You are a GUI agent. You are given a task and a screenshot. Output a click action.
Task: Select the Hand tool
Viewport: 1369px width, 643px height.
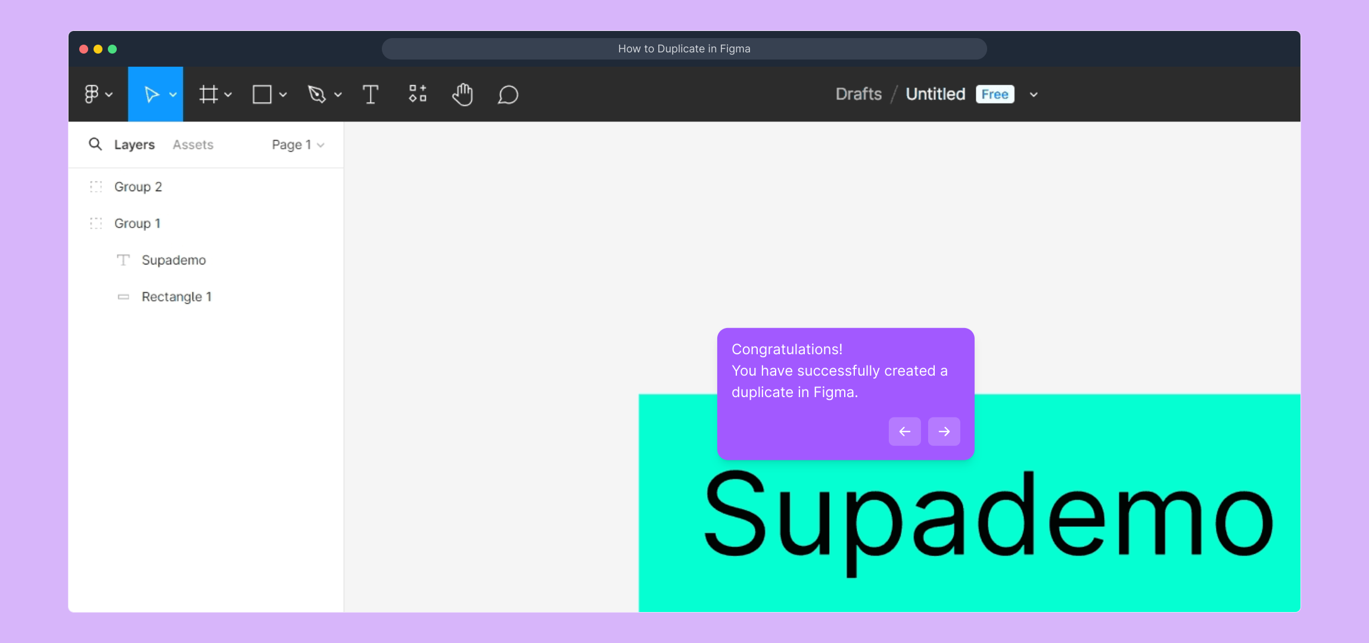pos(462,94)
